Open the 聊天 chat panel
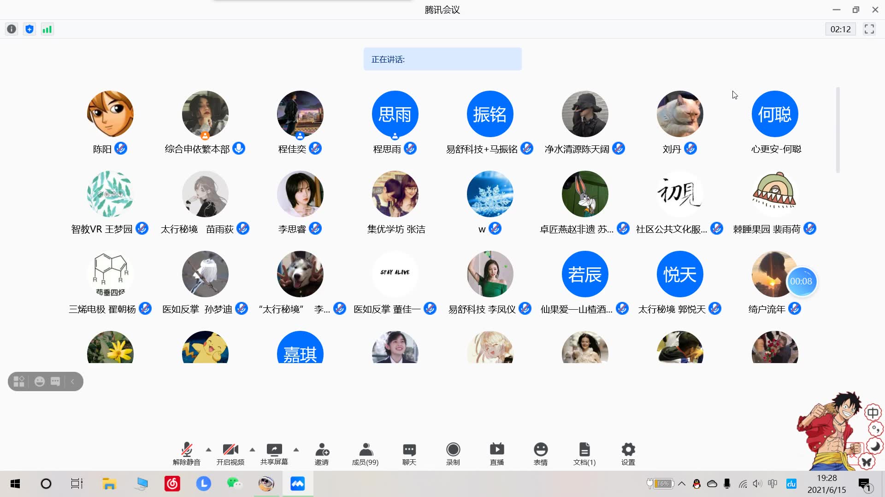 409,454
